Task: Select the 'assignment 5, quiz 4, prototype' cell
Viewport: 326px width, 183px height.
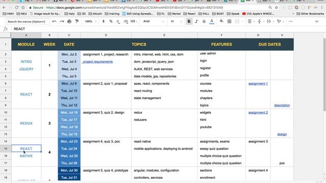Action: point(106,170)
